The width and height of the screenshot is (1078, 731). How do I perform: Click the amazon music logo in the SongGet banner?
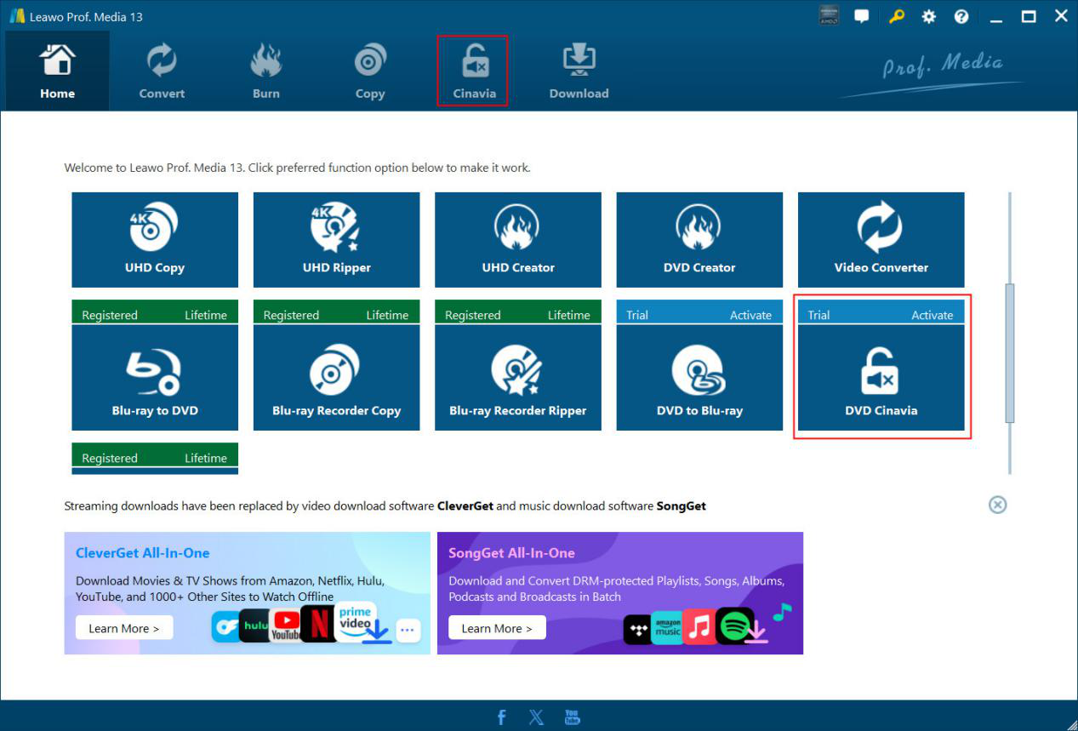667,628
